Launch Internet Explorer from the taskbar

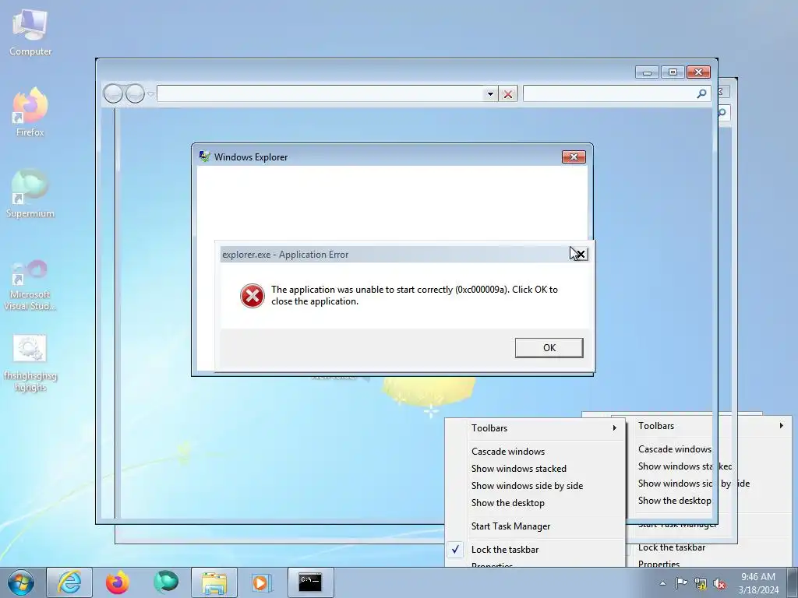click(x=69, y=582)
